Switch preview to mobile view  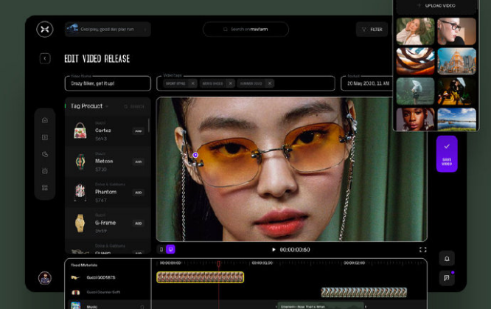click(161, 249)
